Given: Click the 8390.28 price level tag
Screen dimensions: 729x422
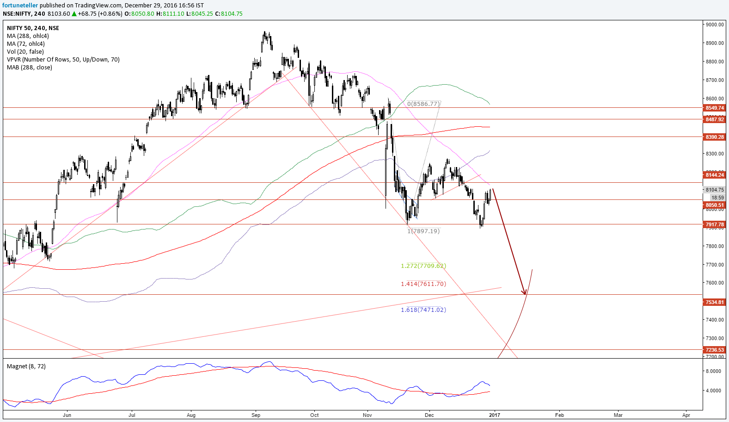Looking at the screenshot, I should coord(714,137).
